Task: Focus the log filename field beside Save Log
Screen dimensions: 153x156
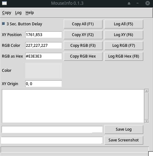Action: [x=52, y=129]
